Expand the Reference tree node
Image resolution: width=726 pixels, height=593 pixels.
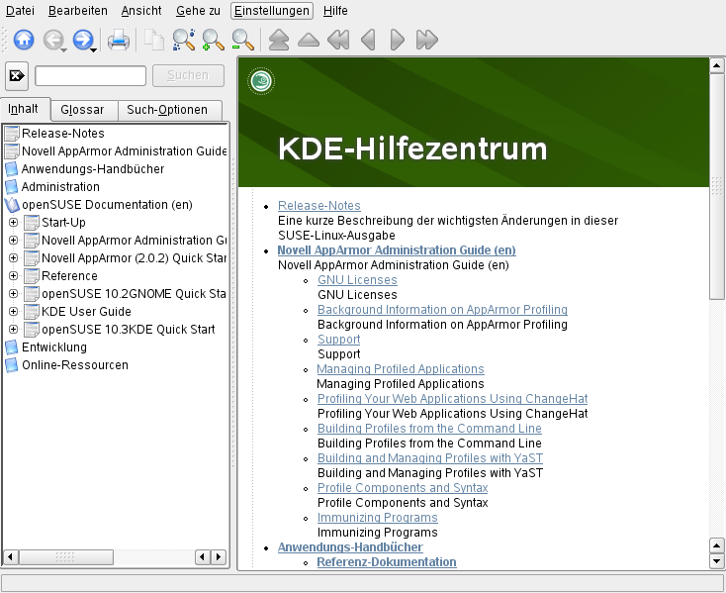[13, 276]
